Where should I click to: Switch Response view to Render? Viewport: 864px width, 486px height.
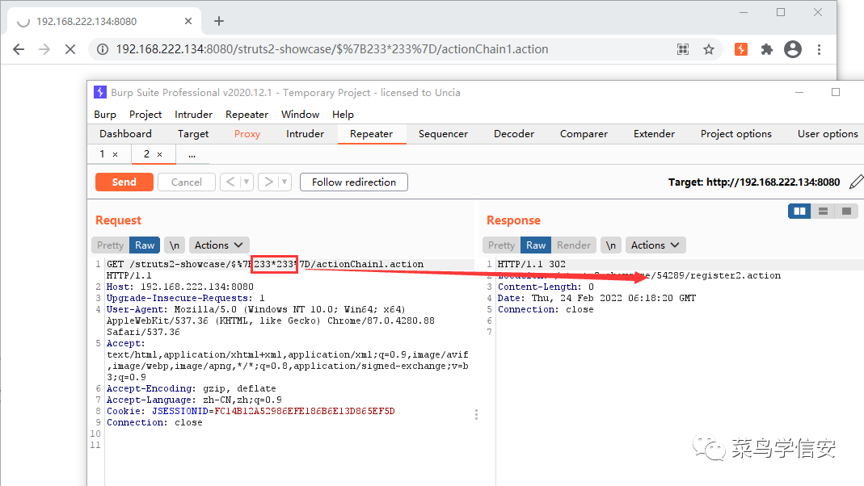[574, 245]
